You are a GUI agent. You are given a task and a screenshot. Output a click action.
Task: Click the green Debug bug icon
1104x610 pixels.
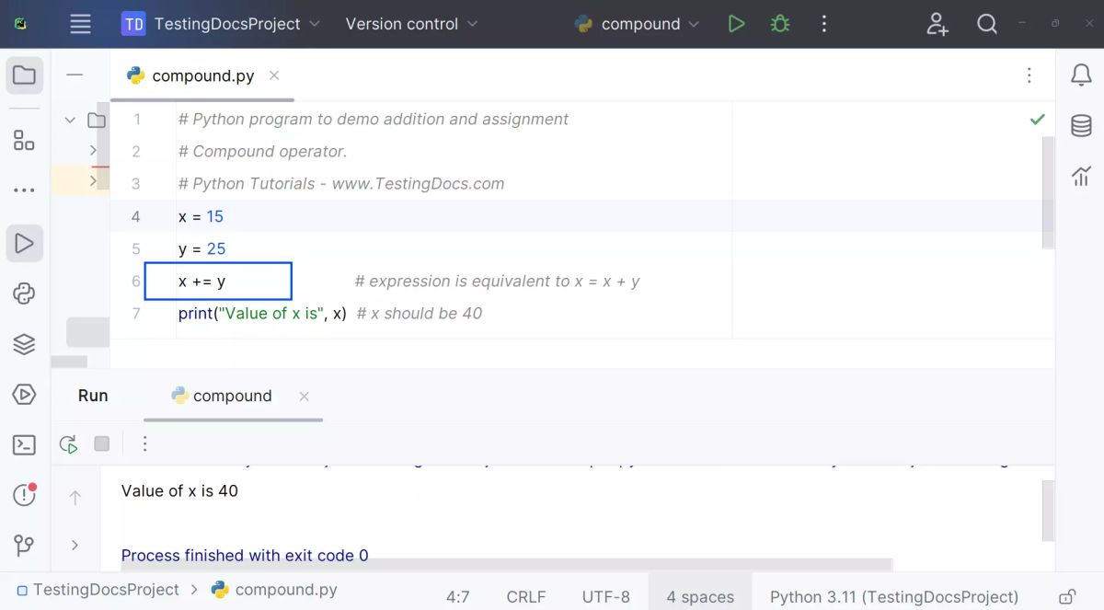point(780,24)
